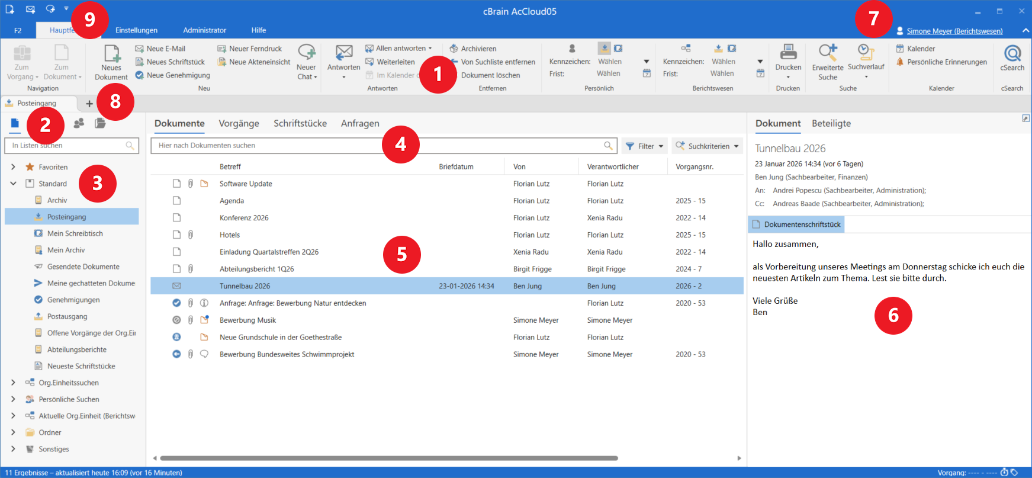Create Neue E-Mail
Image resolution: width=1032 pixels, height=478 pixels.
point(160,49)
